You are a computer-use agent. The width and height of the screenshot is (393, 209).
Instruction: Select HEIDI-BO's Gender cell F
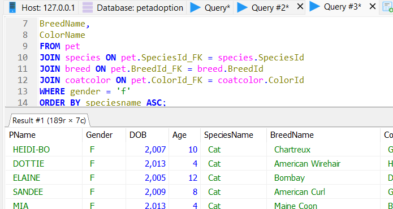click(104, 150)
